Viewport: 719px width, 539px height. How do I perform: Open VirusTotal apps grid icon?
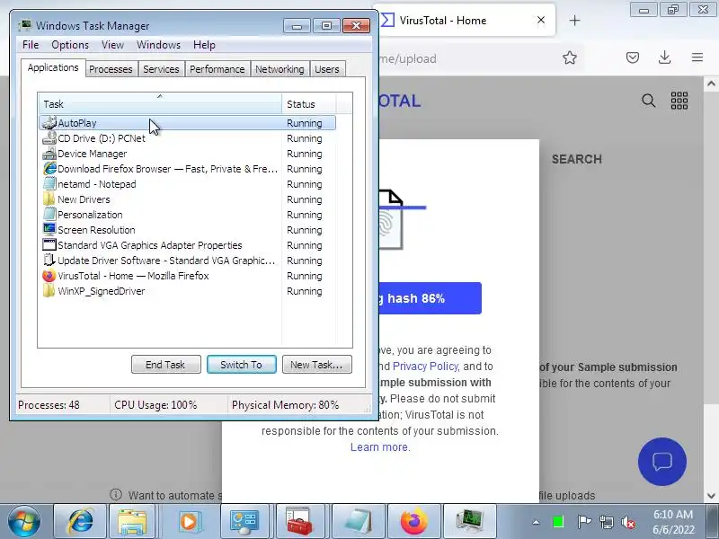pos(679,101)
